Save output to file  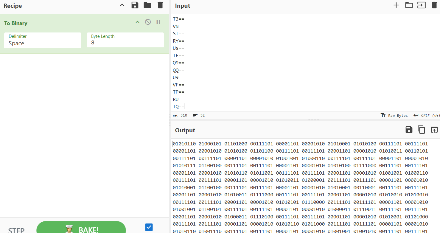[x=409, y=130]
